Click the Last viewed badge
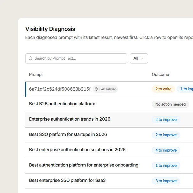 tap(105, 89)
